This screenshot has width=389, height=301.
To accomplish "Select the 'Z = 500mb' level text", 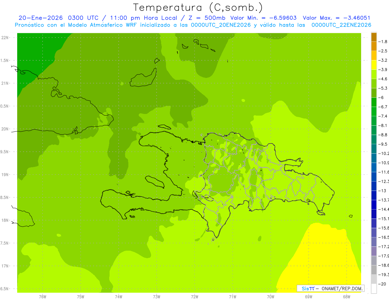I will (x=208, y=18).
